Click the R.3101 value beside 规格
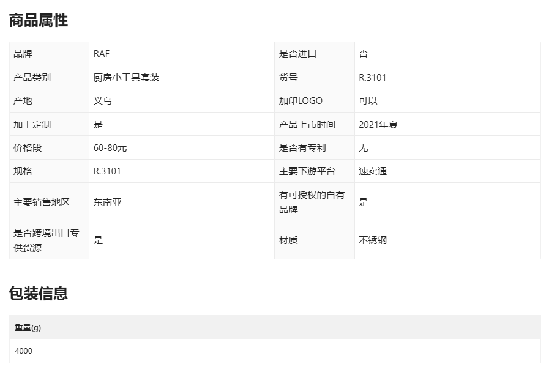 (107, 171)
